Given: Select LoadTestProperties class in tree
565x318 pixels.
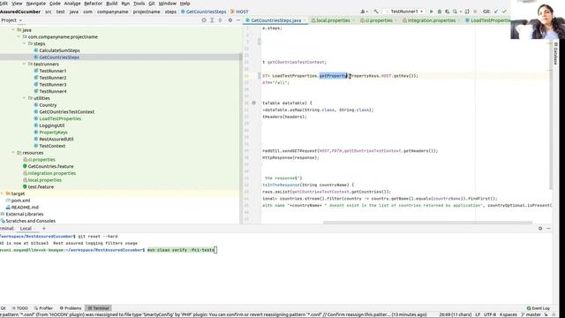Looking at the screenshot, I should tap(60, 118).
